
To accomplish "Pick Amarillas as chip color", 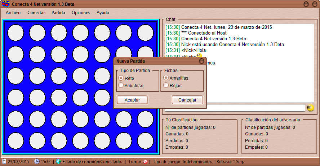I will (x=166, y=78).
